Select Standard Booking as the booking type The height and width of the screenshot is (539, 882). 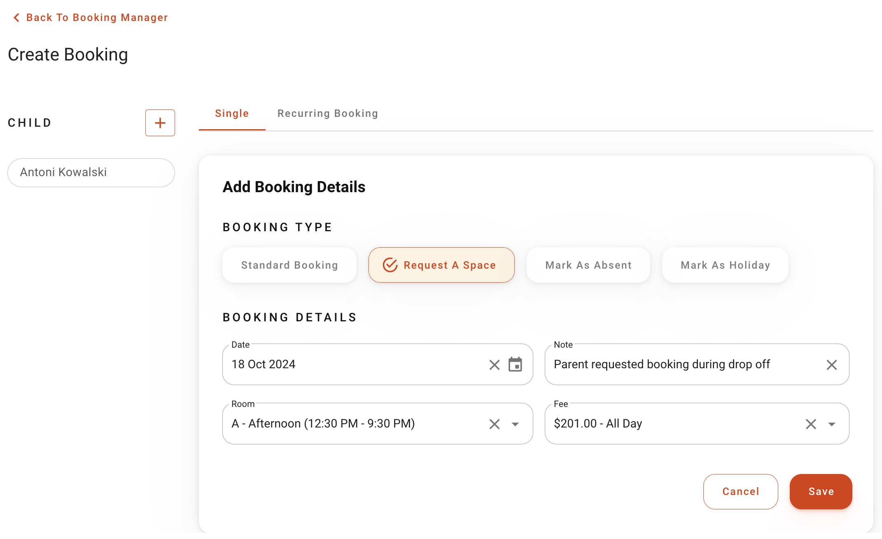[x=289, y=265]
